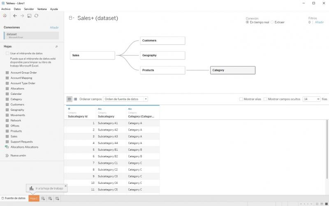Open the data source cylinder dropdown
The width and height of the screenshot is (329, 206).
(x=72, y=18)
